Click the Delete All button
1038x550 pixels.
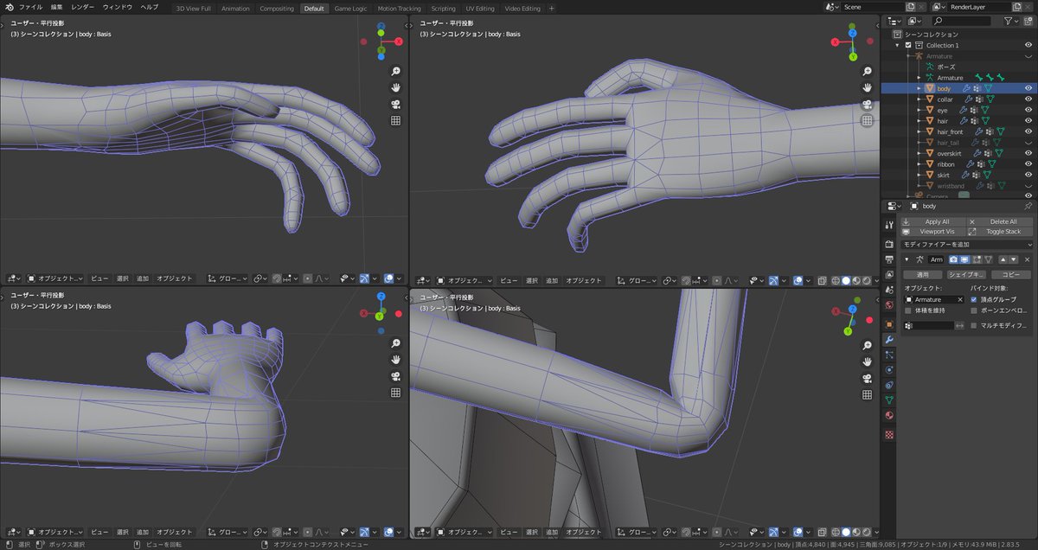click(1000, 221)
